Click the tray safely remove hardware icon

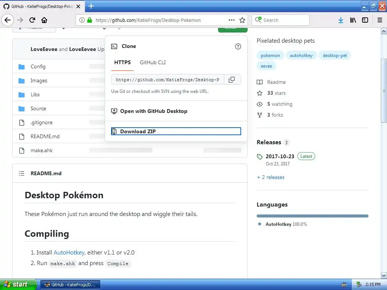359,284
